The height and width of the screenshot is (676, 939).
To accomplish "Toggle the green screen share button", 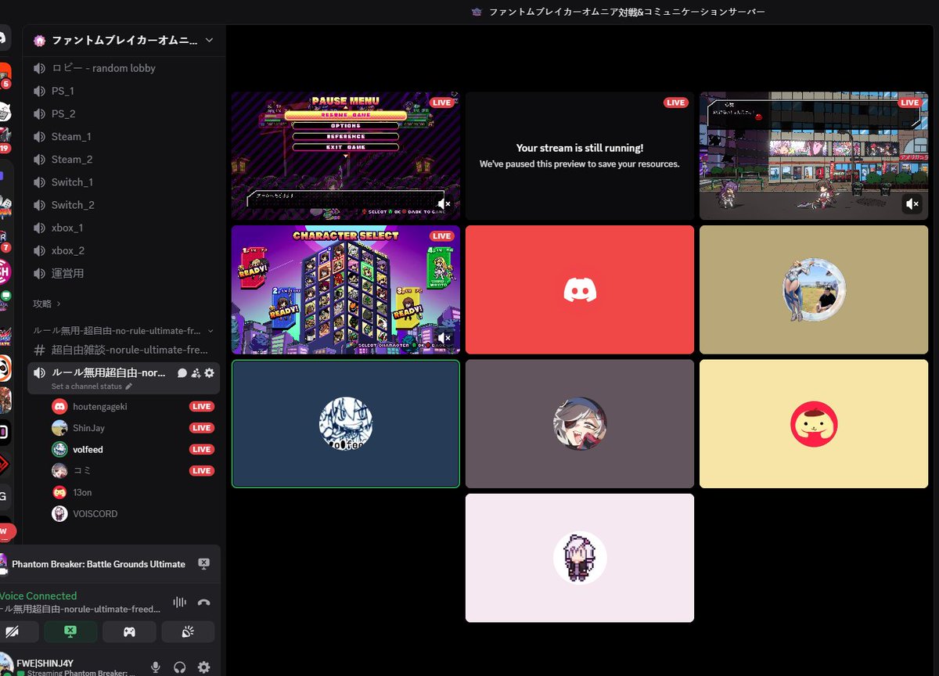I will (70, 631).
